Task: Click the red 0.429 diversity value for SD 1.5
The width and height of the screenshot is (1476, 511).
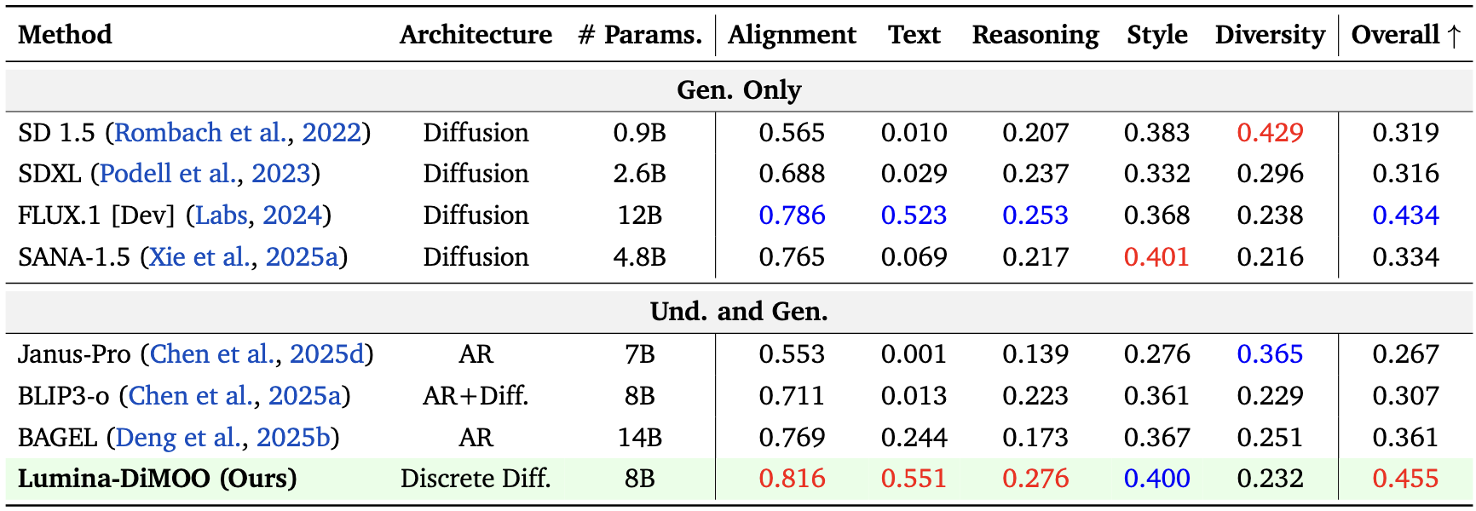Action: click(x=1270, y=133)
